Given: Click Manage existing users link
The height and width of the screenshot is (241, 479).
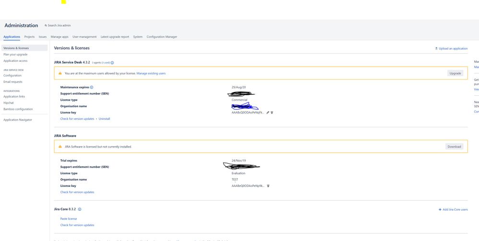Looking at the screenshot, I should point(151,73).
